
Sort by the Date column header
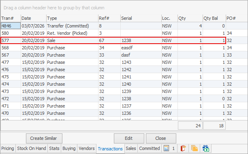(34, 18)
